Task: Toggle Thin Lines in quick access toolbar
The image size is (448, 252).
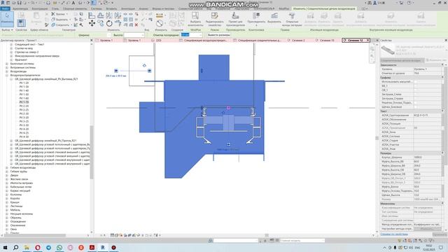Action: pos(93,3)
